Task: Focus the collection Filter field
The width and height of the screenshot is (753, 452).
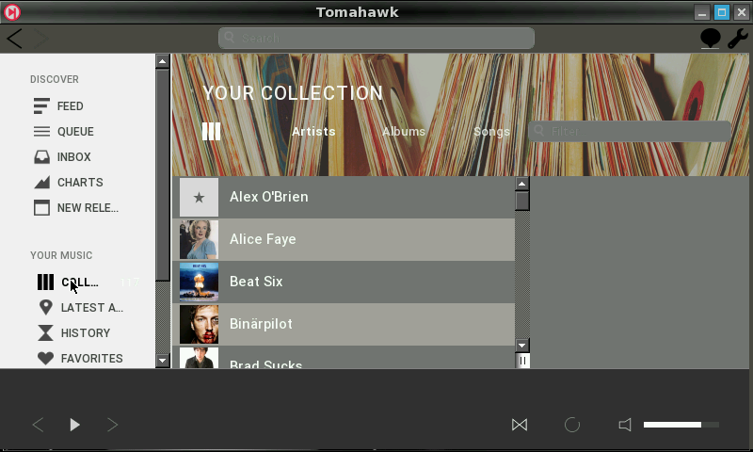Action: pyautogui.click(x=630, y=131)
